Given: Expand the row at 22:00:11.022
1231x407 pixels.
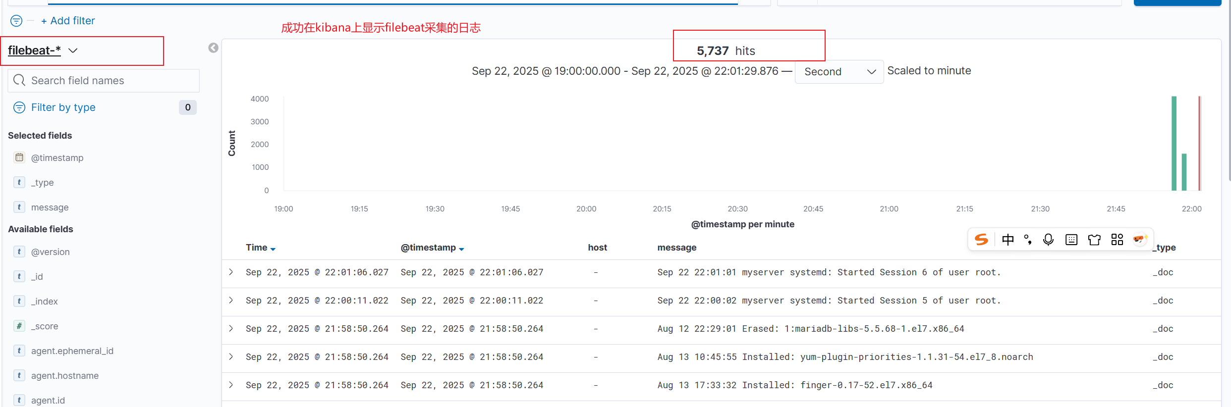Looking at the screenshot, I should coord(231,300).
